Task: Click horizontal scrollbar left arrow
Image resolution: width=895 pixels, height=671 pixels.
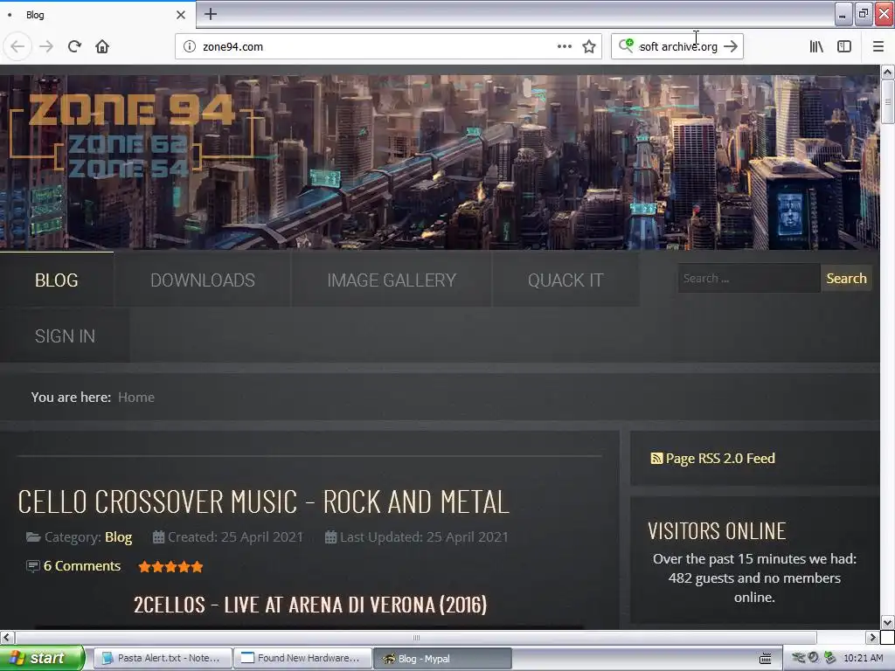Action: (x=6, y=637)
